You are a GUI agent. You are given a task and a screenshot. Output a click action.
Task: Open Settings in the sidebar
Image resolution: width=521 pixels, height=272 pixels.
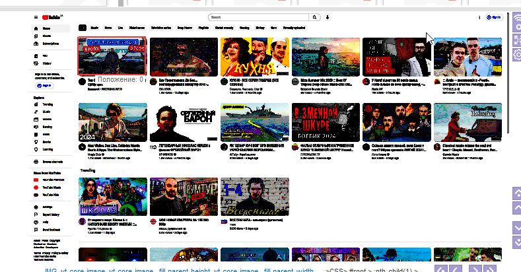point(48,207)
